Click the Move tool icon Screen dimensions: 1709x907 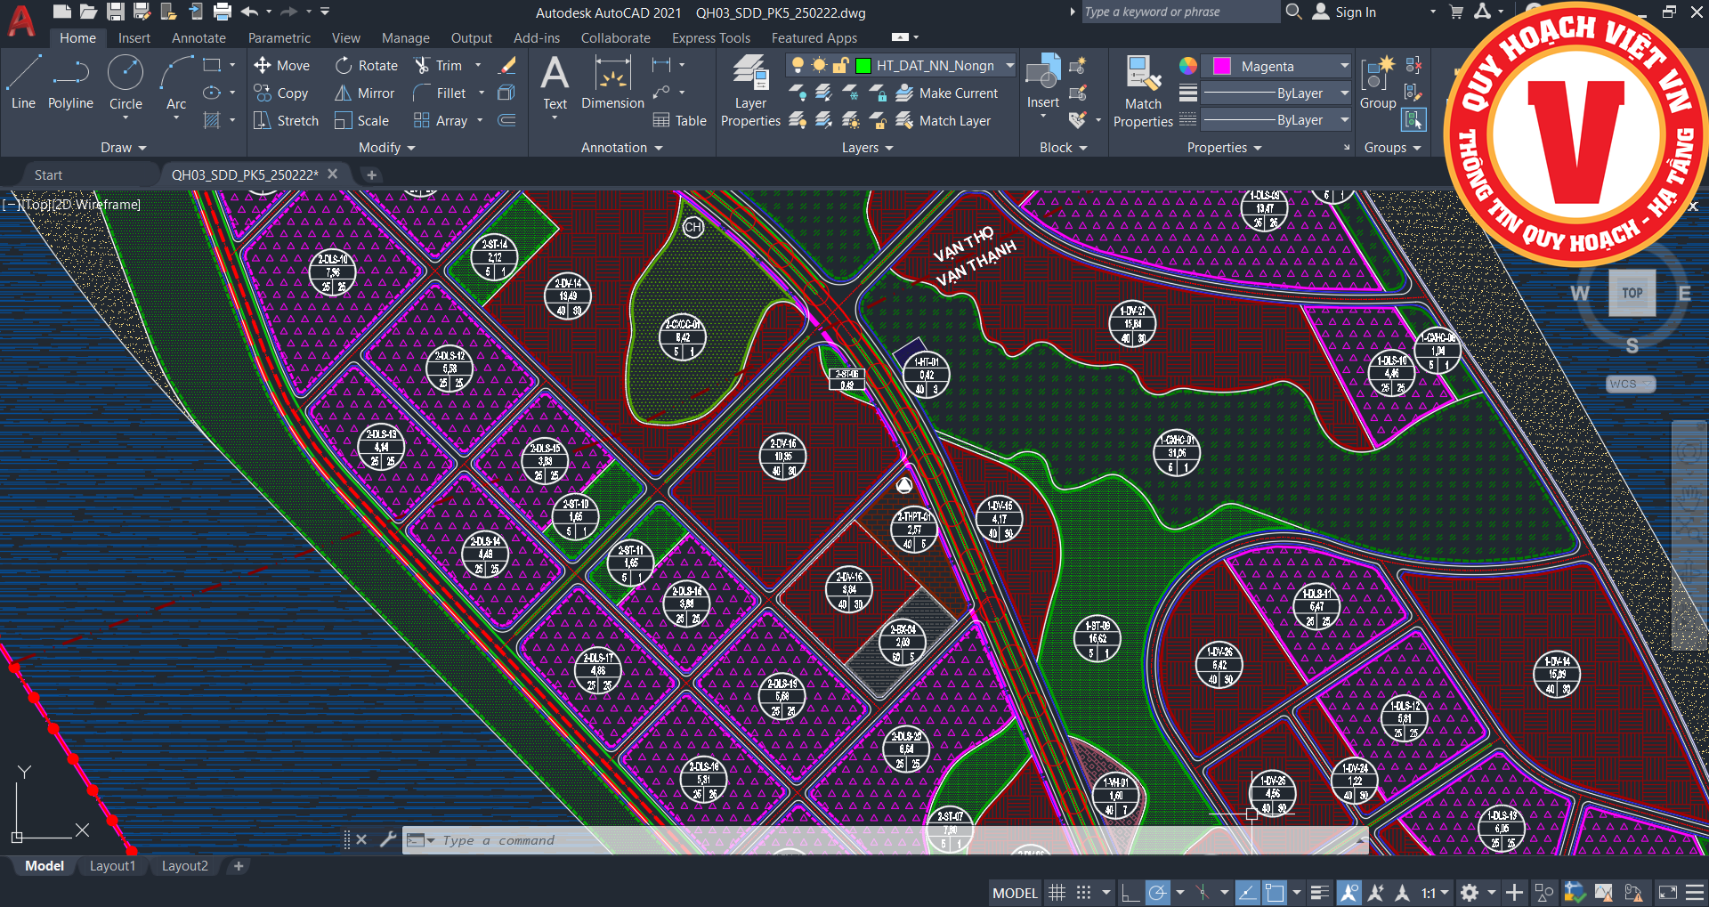[x=263, y=65]
